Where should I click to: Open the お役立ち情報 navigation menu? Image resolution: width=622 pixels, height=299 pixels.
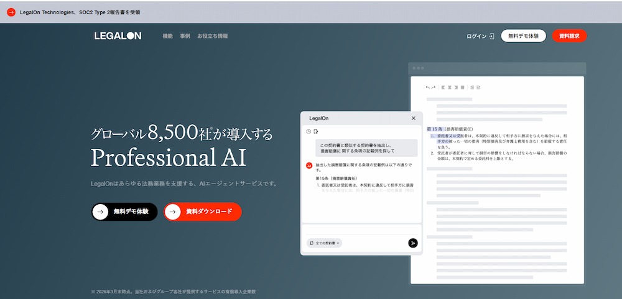[x=213, y=36]
